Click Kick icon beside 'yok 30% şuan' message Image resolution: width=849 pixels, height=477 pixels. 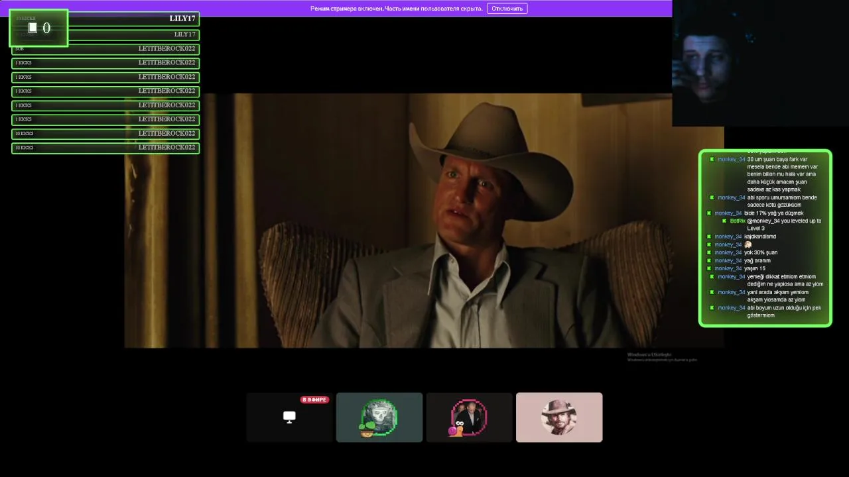click(x=709, y=252)
